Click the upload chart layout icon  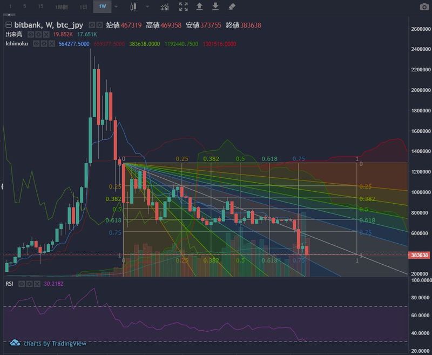point(199,7)
